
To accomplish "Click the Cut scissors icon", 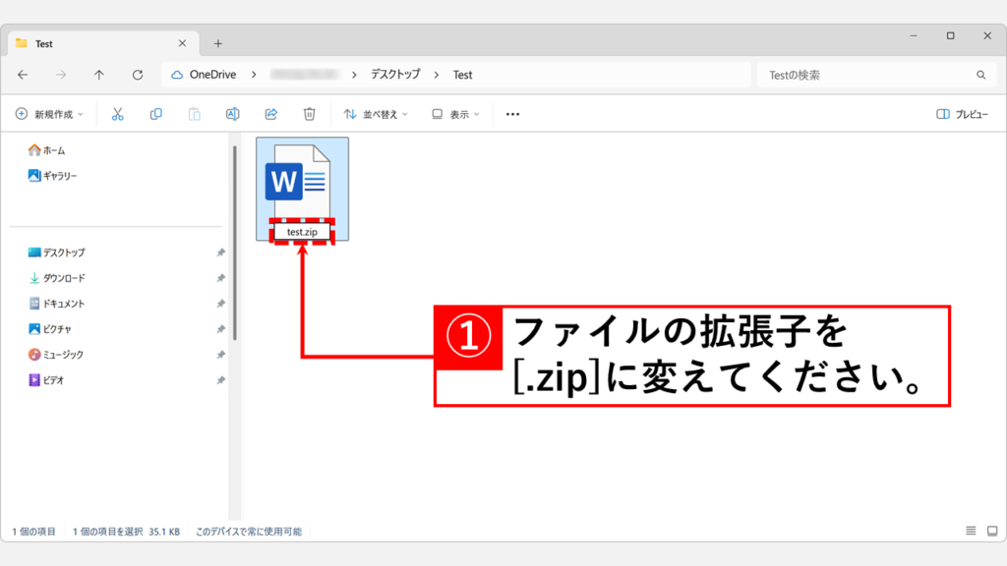I will tap(118, 114).
